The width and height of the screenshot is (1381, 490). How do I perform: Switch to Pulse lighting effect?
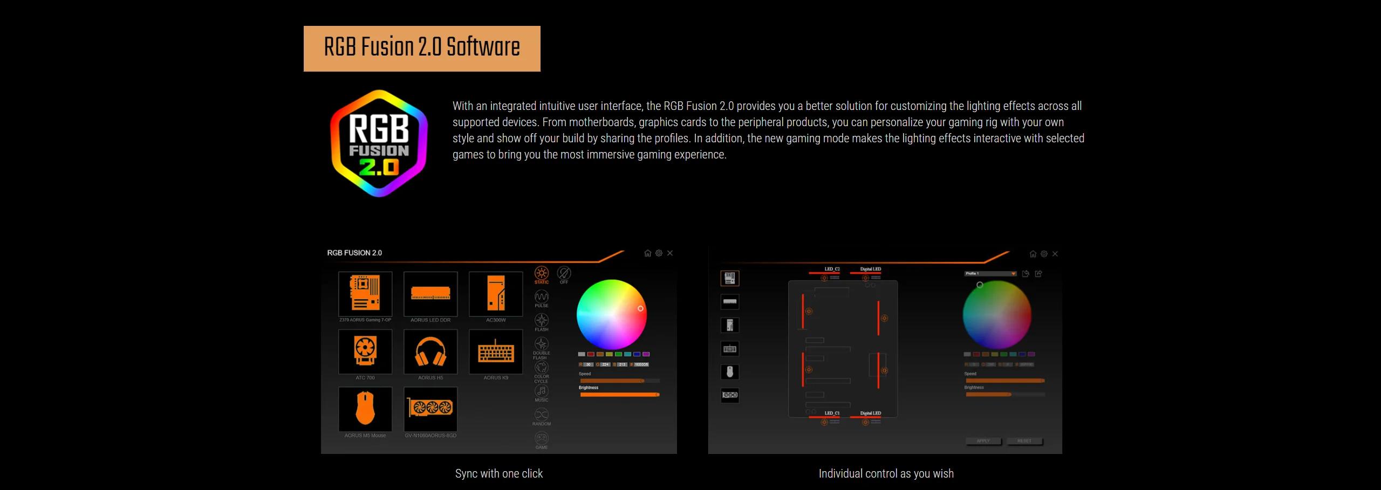point(542,299)
